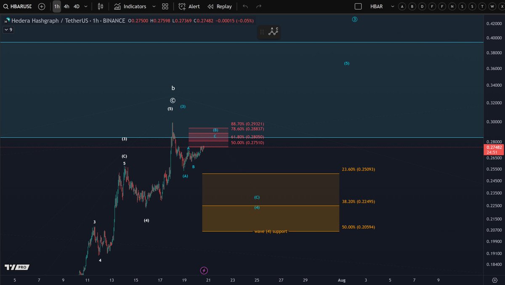505x285 pixels.
Task: Select the 38.20% (0.22495) orange Fibonacci label
Action: click(x=359, y=202)
